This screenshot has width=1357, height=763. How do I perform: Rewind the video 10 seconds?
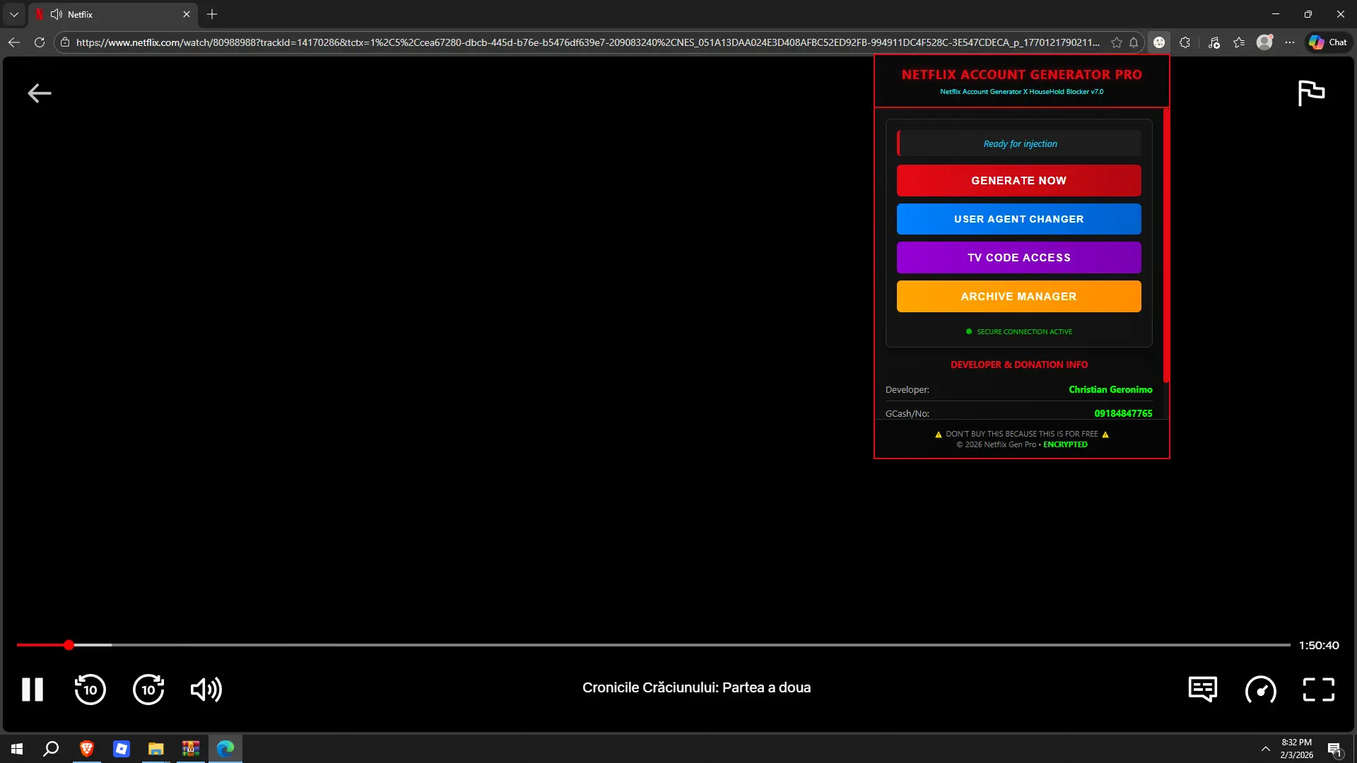pos(90,690)
